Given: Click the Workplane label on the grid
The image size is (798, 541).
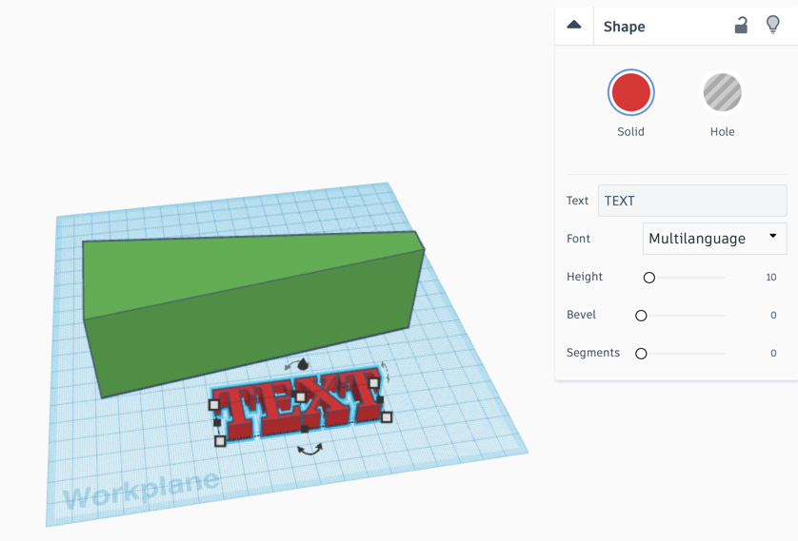Looking at the screenshot, I should coord(141,489).
